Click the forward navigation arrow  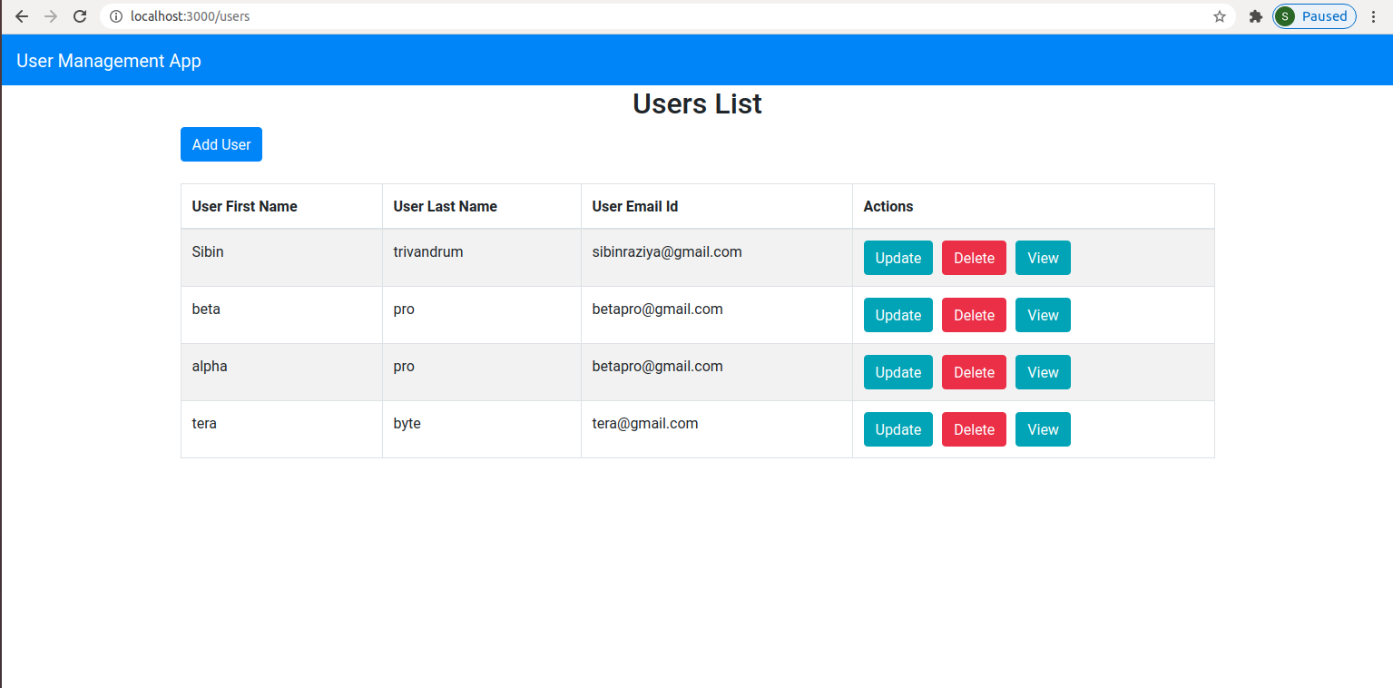51,16
